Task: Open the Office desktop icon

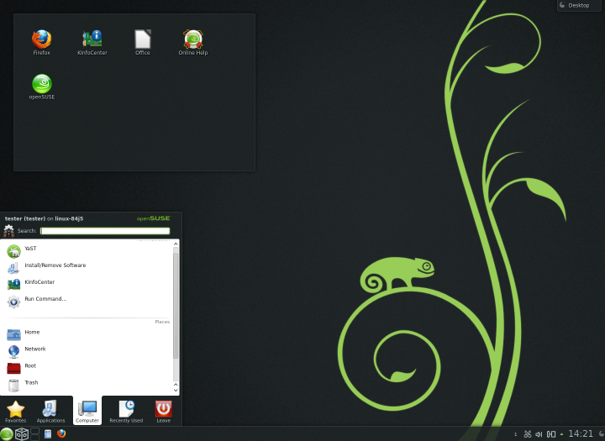Action: point(143,39)
